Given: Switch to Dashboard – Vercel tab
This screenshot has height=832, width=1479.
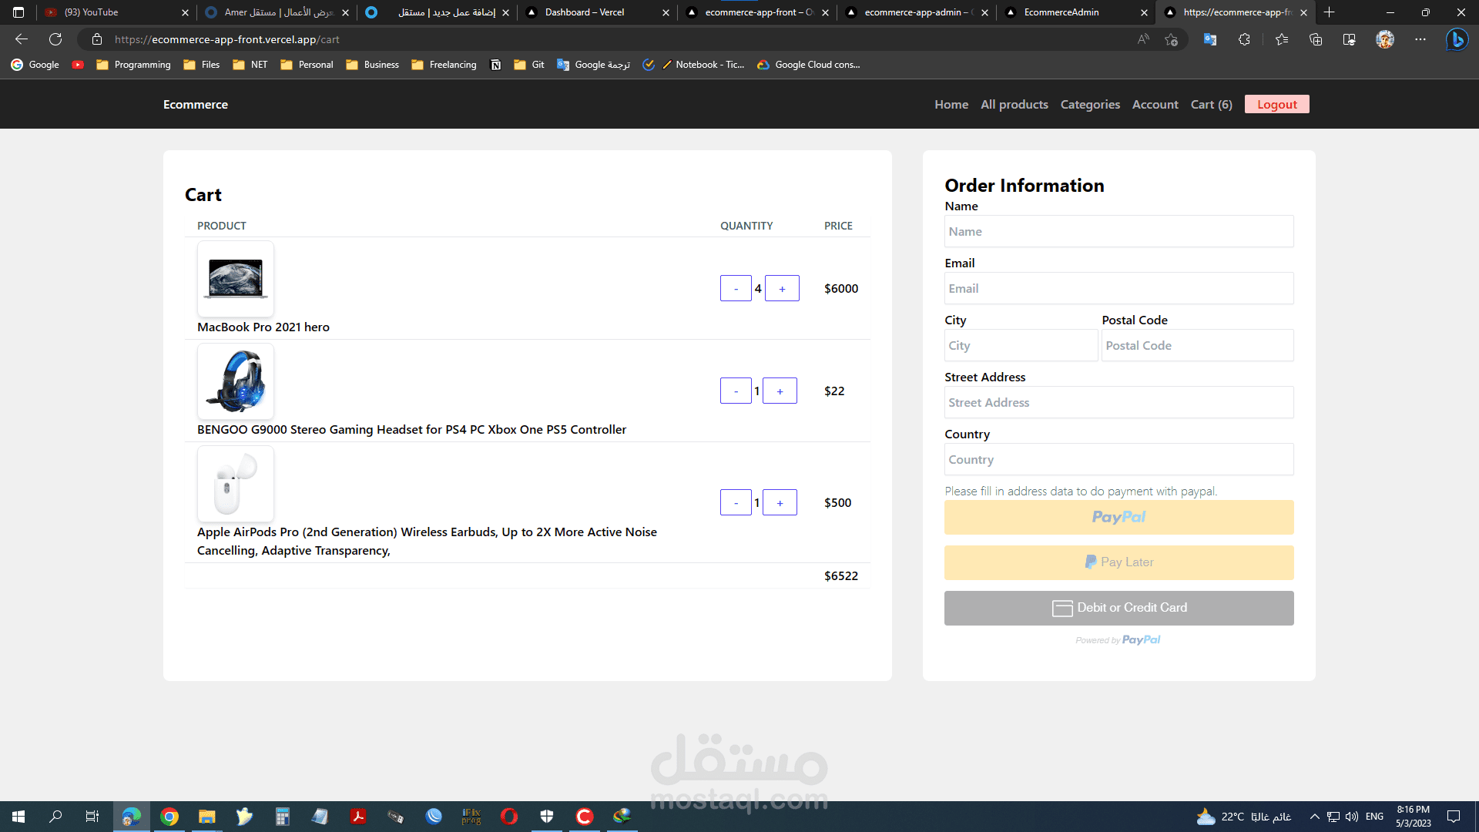Looking at the screenshot, I should 585,12.
